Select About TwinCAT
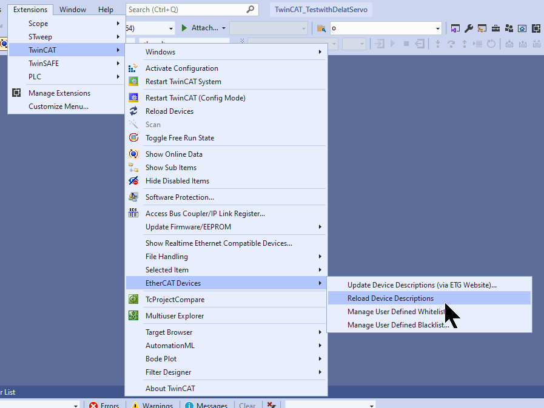544x408 pixels. click(x=226, y=388)
